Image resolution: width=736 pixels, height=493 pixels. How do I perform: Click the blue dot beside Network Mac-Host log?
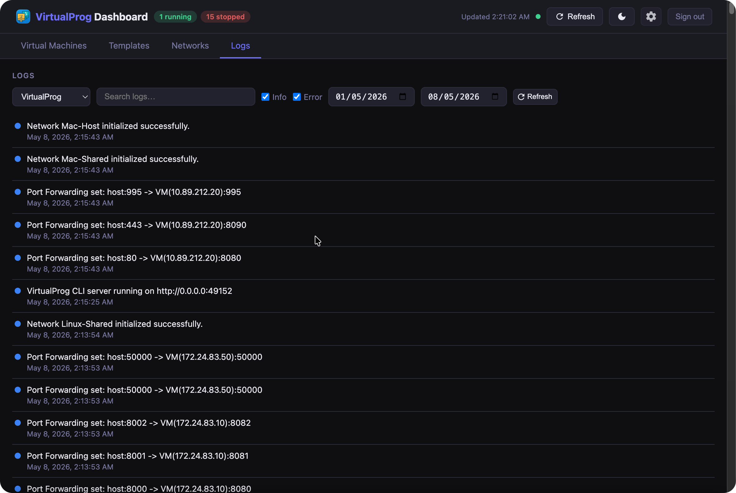point(18,126)
